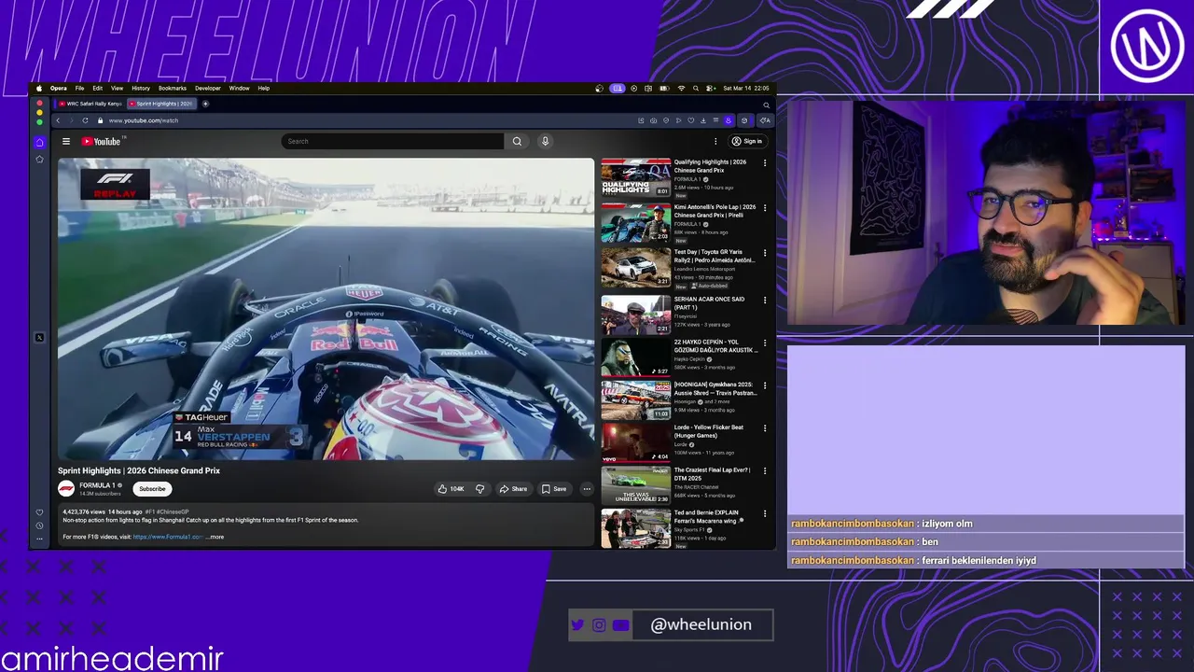Open Opera sidebar pinboard star-shaped icon
This screenshot has width=1194, height=672.
pyautogui.click(x=39, y=160)
